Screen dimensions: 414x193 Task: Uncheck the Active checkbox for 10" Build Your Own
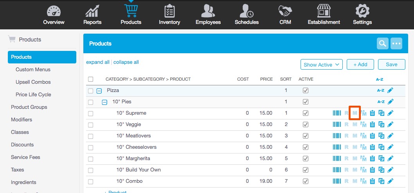coord(306,170)
